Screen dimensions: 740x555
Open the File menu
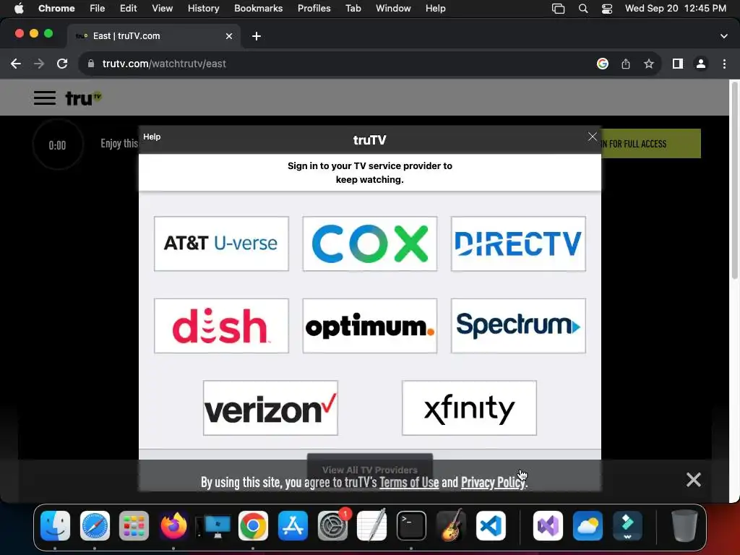98,8
